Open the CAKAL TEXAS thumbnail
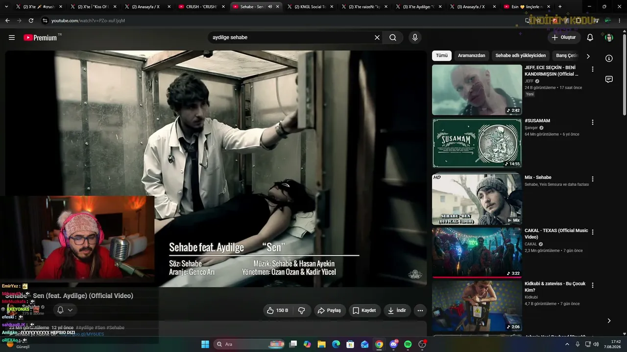Viewport: 627px width, 352px height. 477,253
